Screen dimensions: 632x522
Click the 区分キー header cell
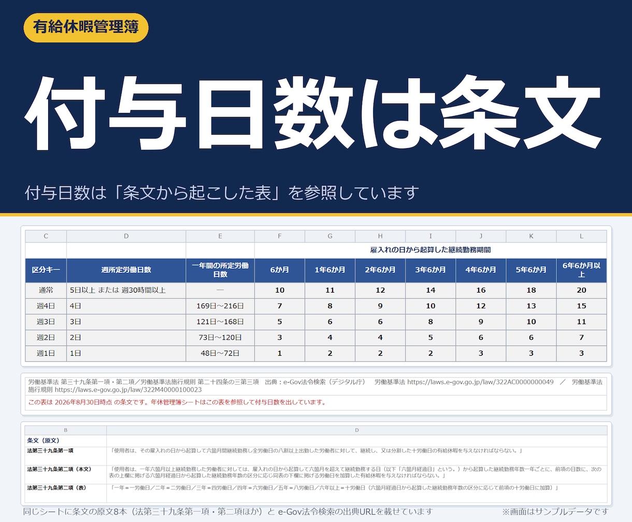coord(46,270)
